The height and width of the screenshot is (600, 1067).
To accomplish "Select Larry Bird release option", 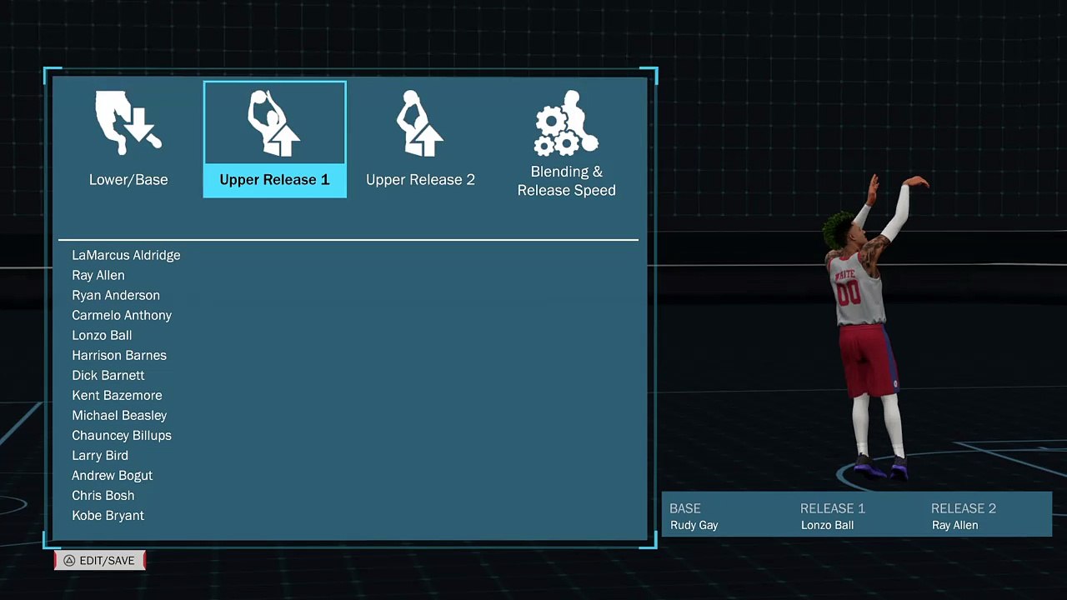I will [100, 456].
